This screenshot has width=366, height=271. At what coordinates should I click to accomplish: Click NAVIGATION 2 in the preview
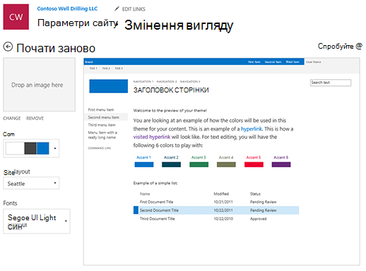(x=167, y=81)
